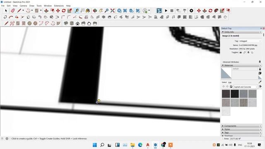Open File Explorer from taskbar
265x149 pixels.
tap(132, 145)
